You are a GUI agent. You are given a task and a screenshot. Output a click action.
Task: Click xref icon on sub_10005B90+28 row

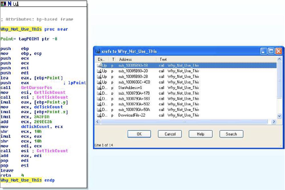coord(99,76)
